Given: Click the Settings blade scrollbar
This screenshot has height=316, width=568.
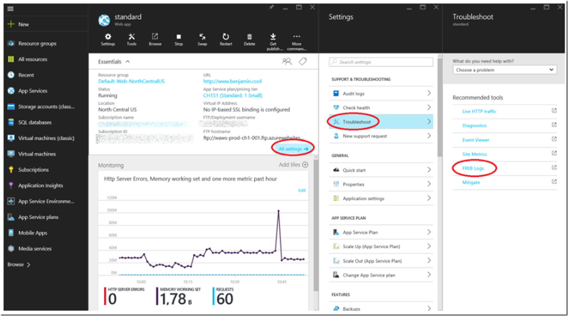Looking at the screenshot, I should 440,107.
